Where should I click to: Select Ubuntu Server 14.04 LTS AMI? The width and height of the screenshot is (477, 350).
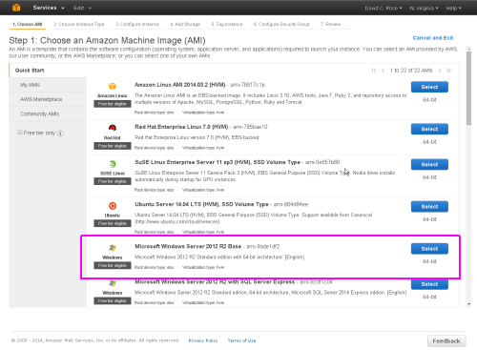pos(429,207)
